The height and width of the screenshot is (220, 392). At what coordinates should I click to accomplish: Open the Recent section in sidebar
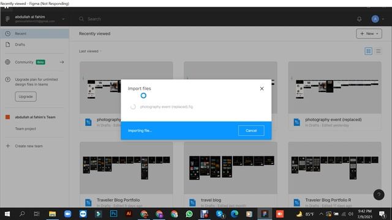34,34
